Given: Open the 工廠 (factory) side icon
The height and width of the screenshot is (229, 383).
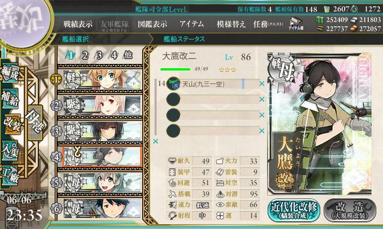Looking at the screenshot, I should [x=10, y=176].
